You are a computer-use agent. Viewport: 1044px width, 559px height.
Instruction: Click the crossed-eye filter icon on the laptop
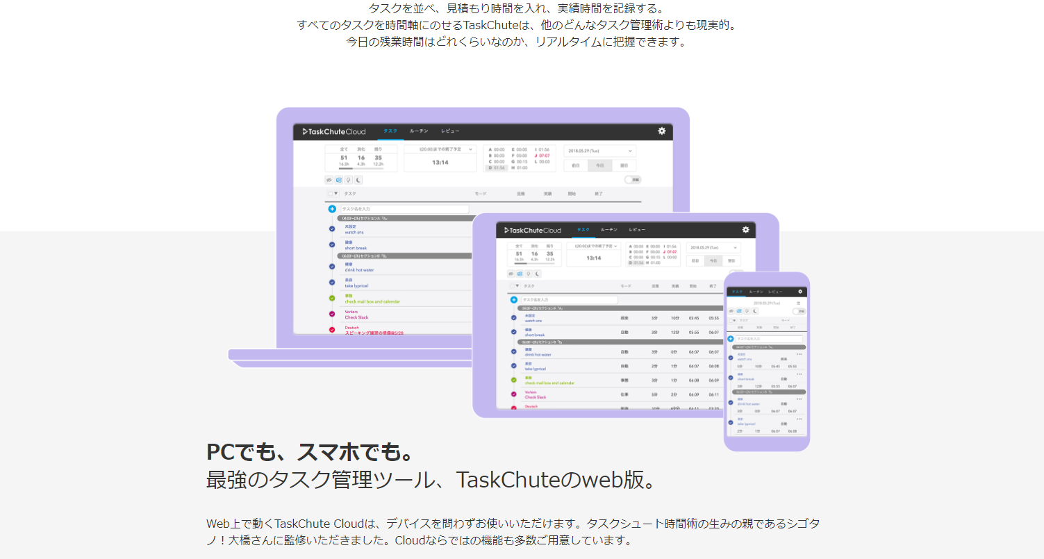[329, 180]
